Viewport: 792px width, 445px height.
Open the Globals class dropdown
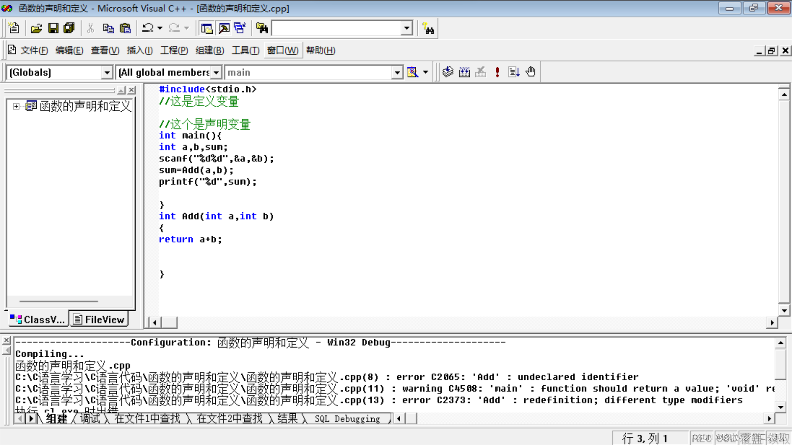pyautogui.click(x=107, y=73)
